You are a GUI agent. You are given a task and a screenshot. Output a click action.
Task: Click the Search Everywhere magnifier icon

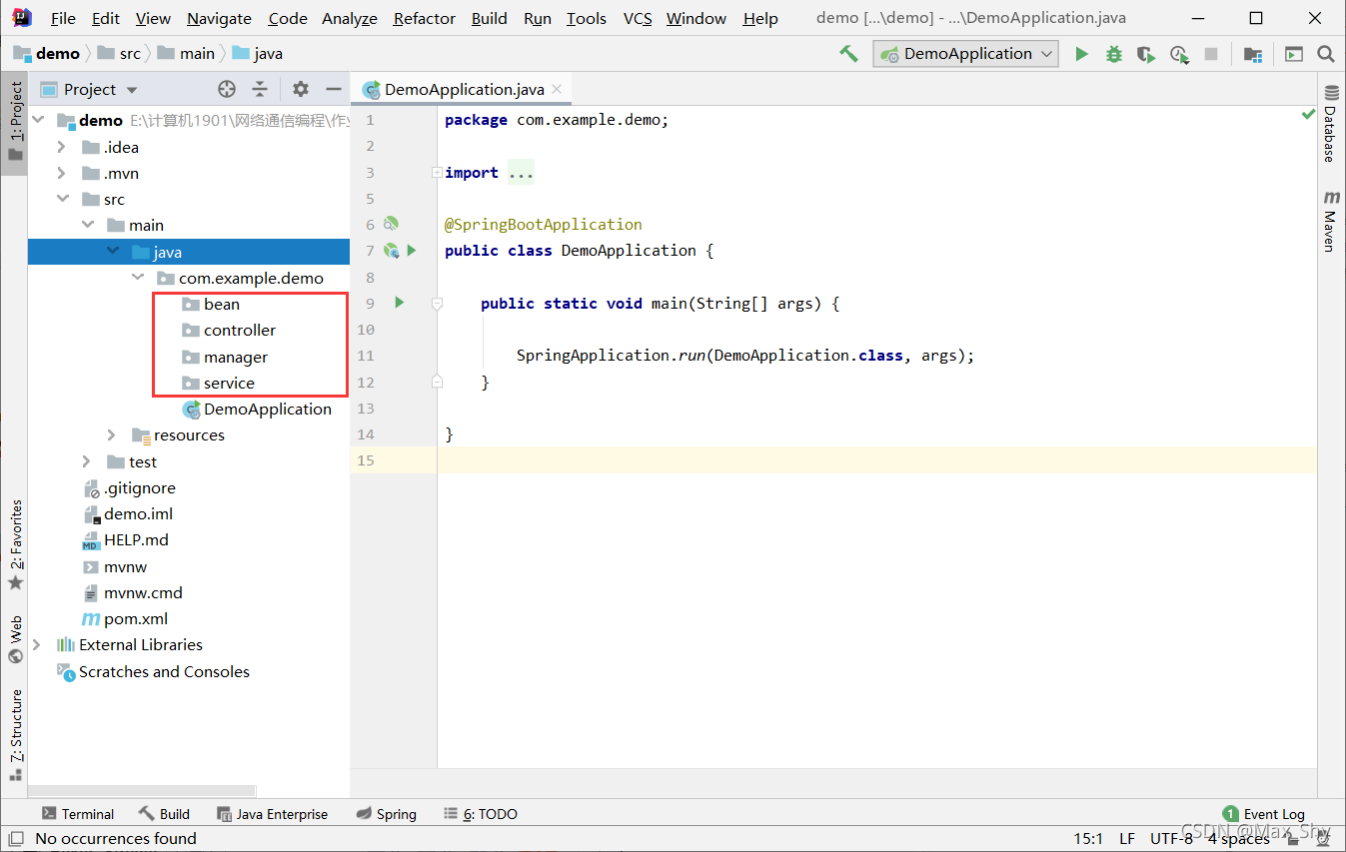1326,54
